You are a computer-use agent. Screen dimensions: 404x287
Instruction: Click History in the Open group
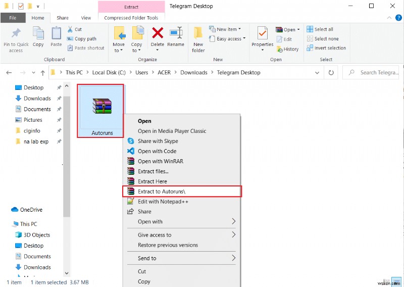287,49
